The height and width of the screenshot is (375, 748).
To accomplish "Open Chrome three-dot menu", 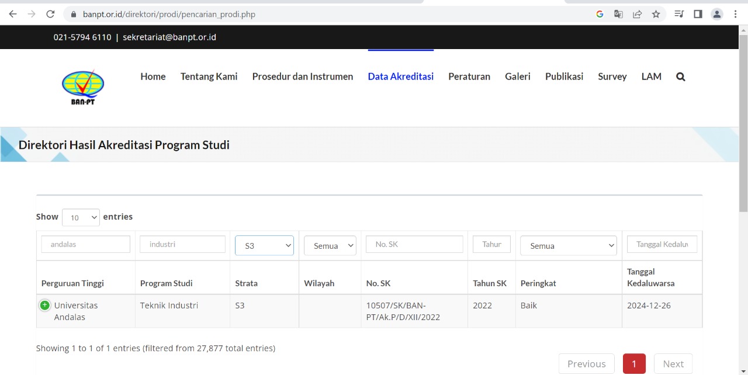I will point(735,14).
